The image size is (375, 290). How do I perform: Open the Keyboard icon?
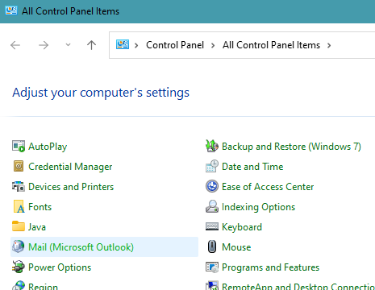click(x=212, y=226)
